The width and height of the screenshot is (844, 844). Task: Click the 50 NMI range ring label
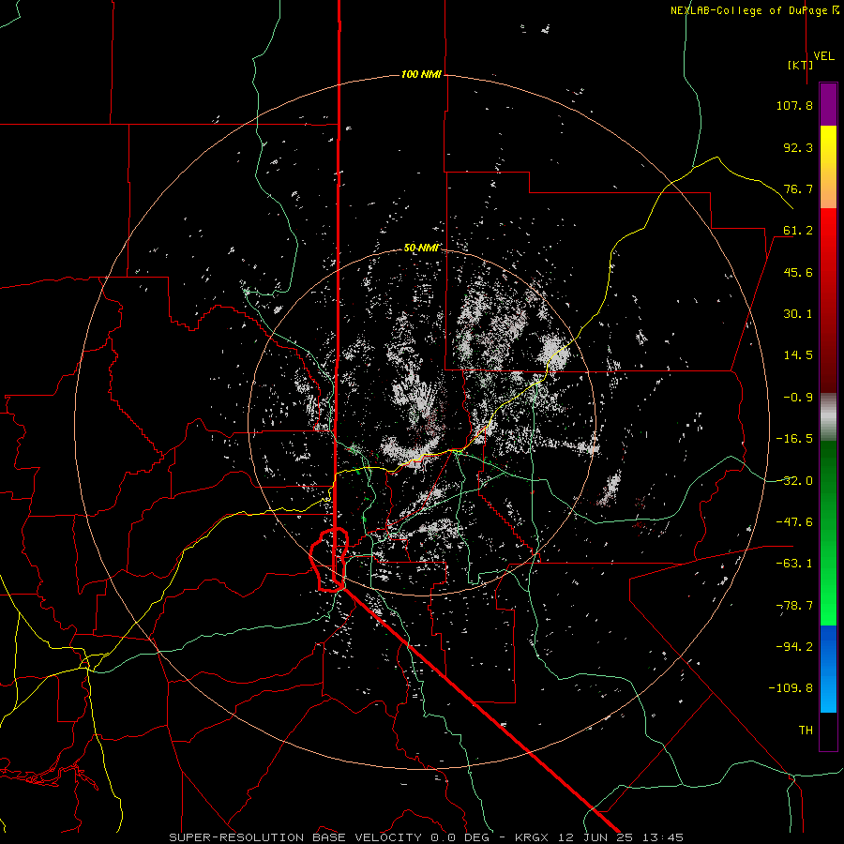[x=421, y=249]
